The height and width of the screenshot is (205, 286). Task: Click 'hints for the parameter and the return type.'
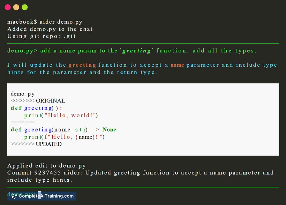click(82, 72)
